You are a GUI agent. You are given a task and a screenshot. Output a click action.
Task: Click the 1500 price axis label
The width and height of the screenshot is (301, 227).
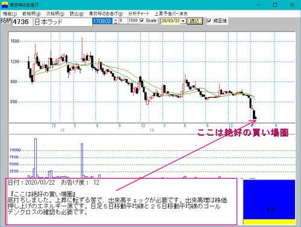(15, 41)
